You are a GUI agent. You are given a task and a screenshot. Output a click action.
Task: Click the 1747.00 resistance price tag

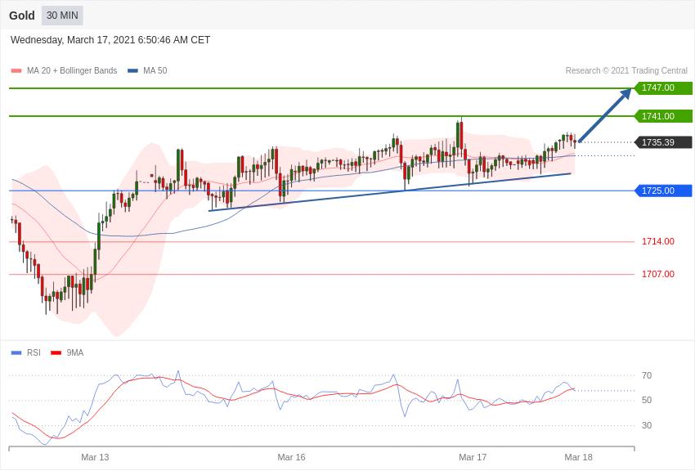point(663,87)
